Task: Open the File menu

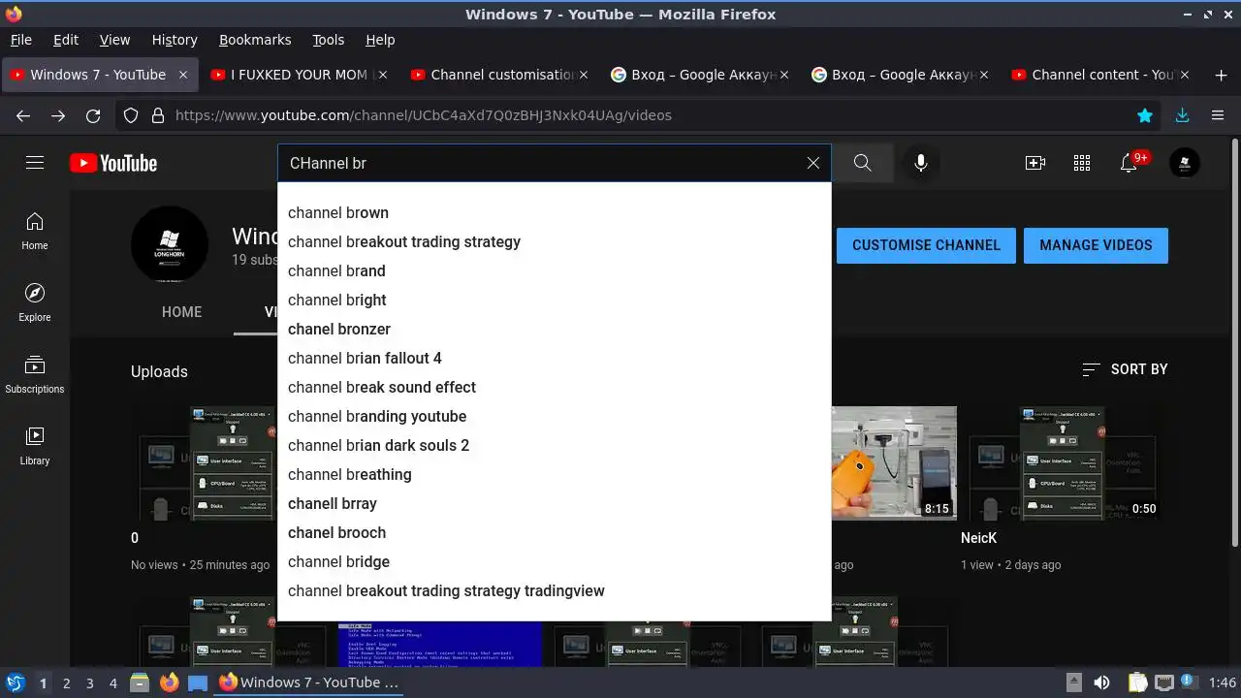Action: click(x=20, y=40)
